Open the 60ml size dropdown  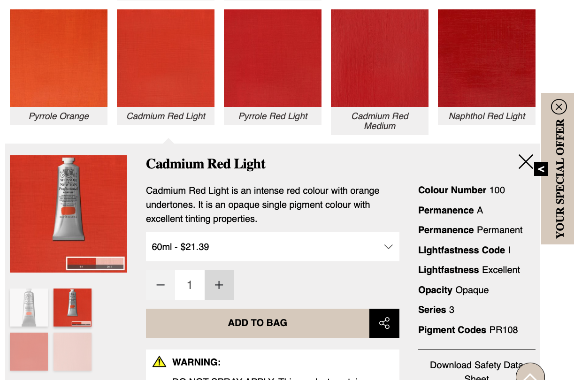coord(272,247)
